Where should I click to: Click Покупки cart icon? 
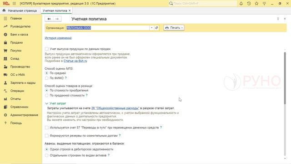(5, 51)
